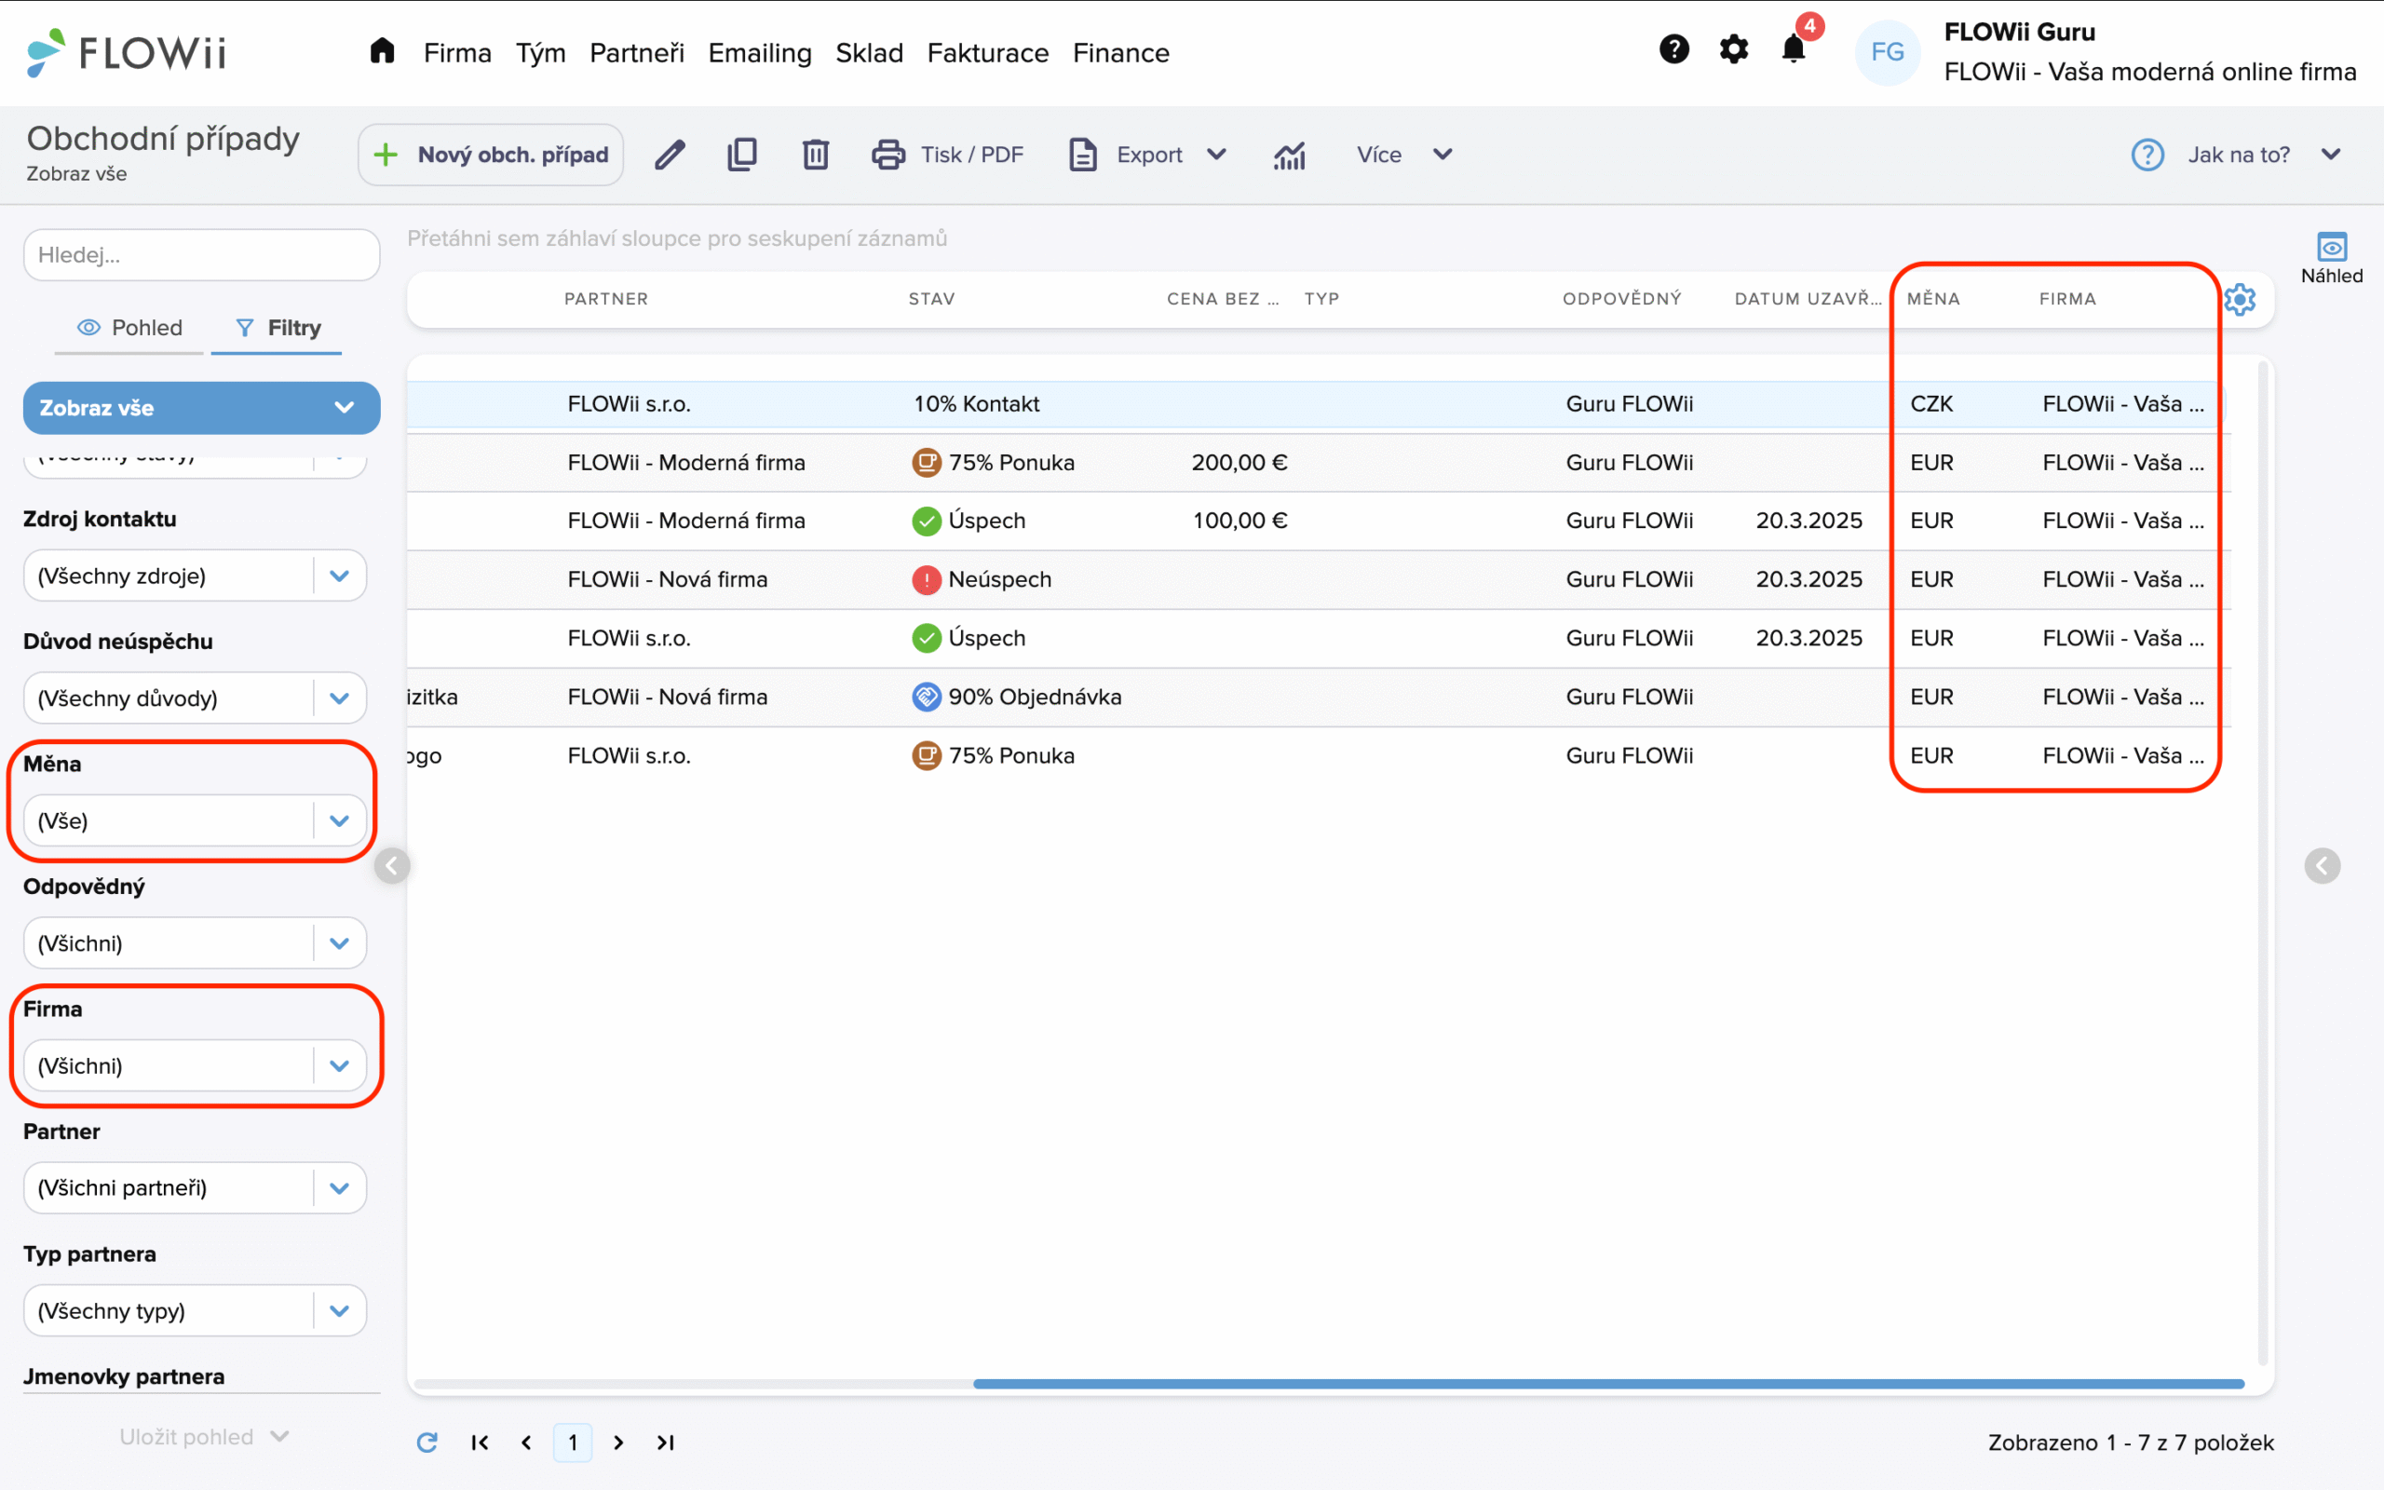
Task: Open the Emailing menu
Action: (x=760, y=53)
